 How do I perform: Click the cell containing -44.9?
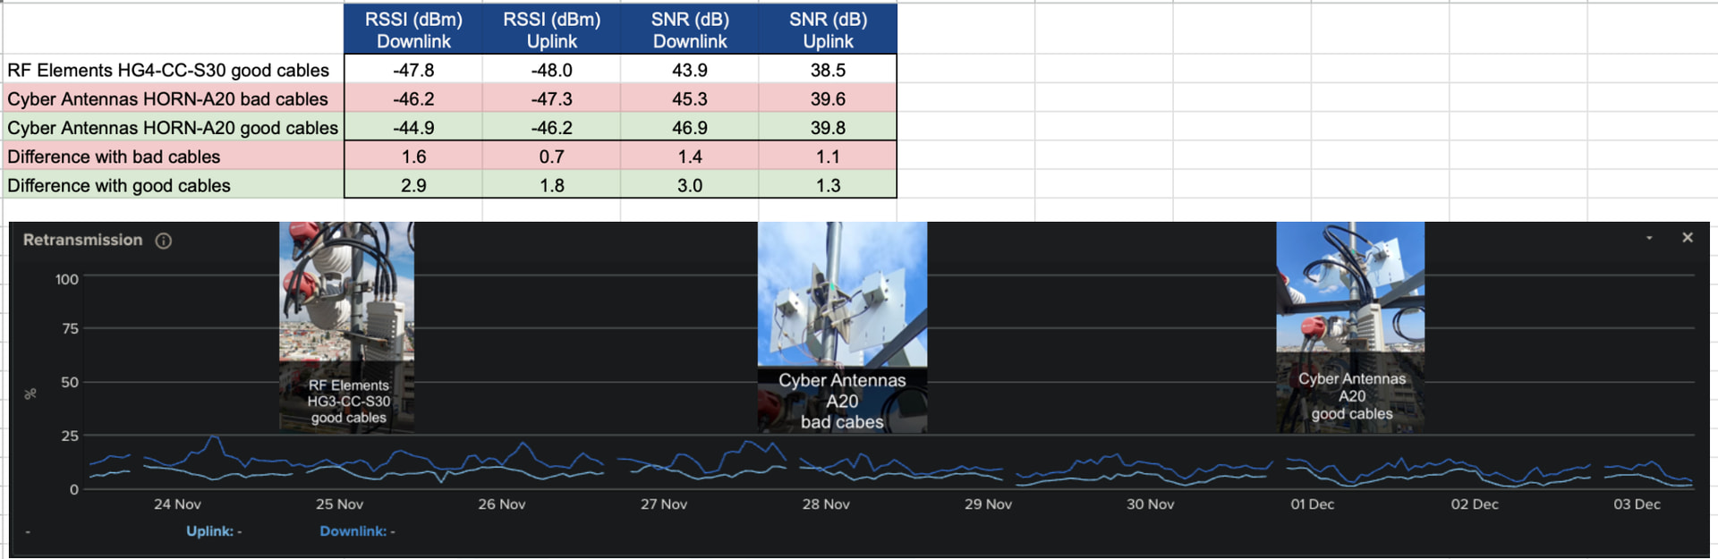[413, 128]
